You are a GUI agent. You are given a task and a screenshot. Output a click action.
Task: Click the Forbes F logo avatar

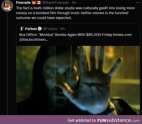point(22,29)
